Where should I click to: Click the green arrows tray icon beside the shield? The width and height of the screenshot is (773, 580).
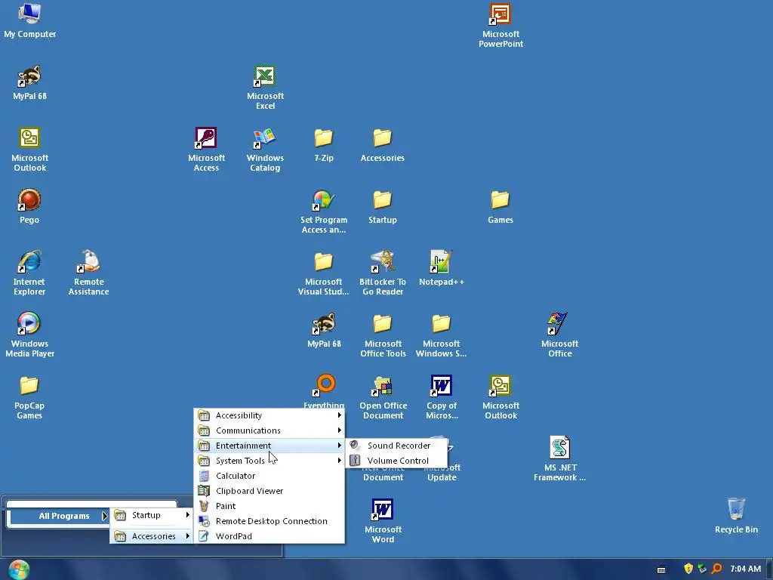[x=702, y=569]
